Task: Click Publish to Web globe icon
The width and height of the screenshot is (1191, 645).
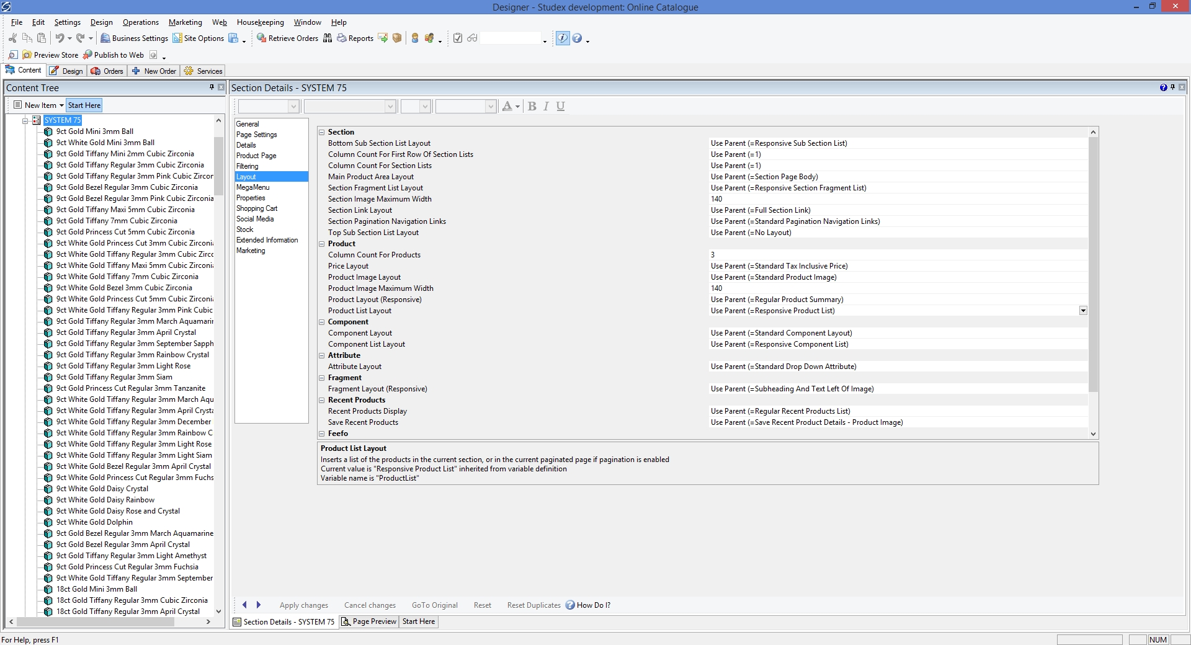Action: 88,55
